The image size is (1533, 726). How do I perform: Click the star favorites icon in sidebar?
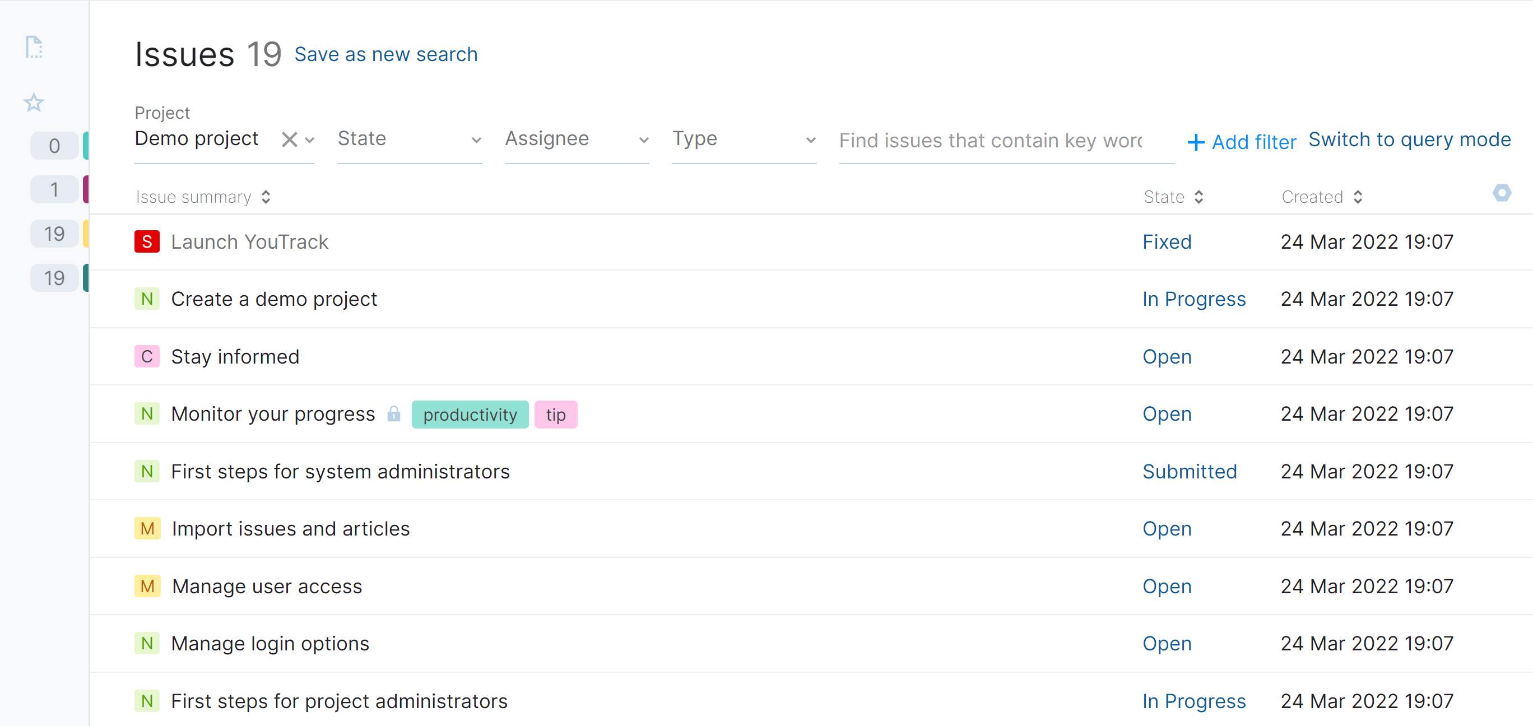coord(34,103)
